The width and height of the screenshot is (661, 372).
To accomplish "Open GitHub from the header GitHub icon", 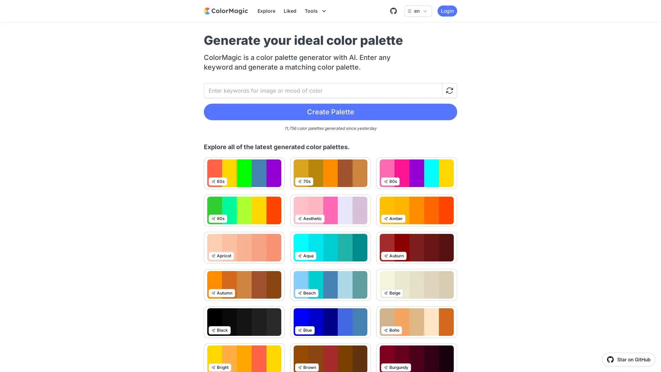I will tap(393, 11).
